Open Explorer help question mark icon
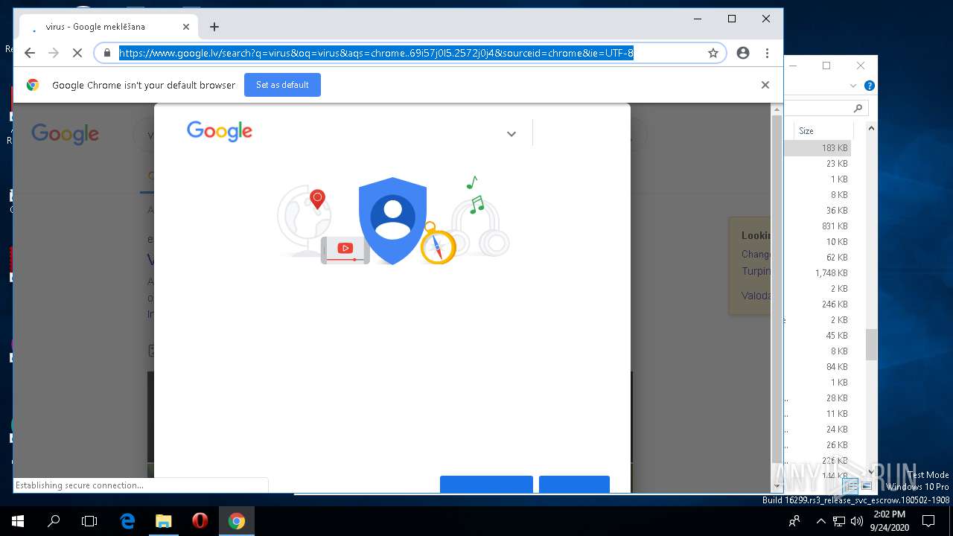 [869, 86]
